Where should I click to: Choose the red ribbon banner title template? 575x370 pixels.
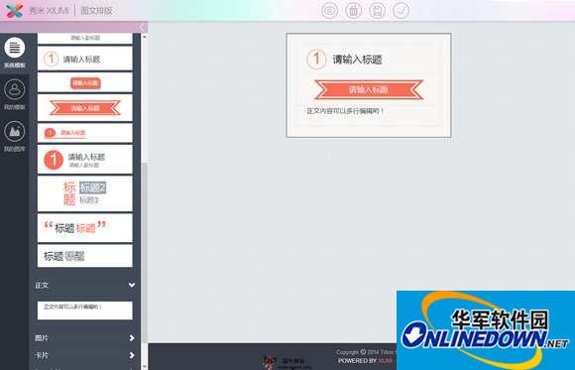pyautogui.click(x=84, y=108)
